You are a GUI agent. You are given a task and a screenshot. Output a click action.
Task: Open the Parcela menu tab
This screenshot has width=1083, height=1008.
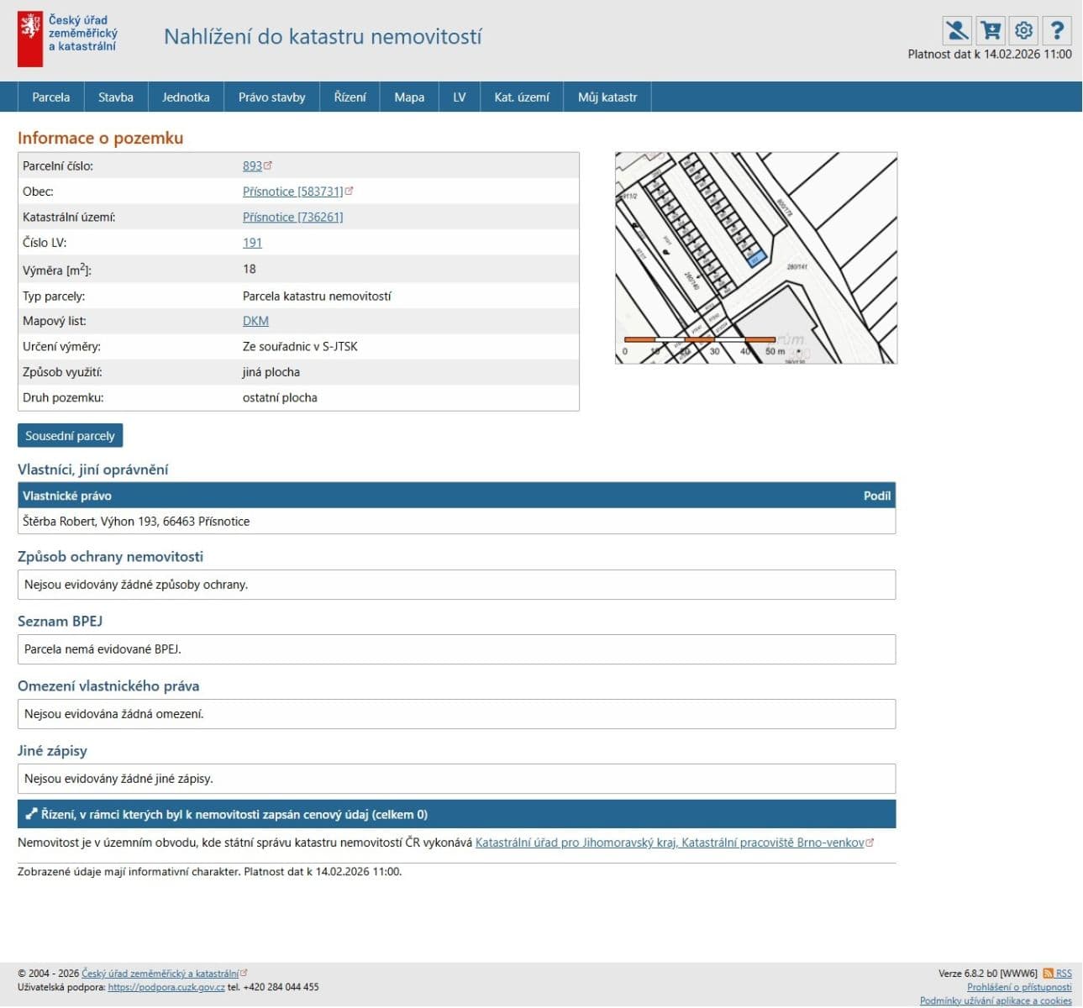50,97
